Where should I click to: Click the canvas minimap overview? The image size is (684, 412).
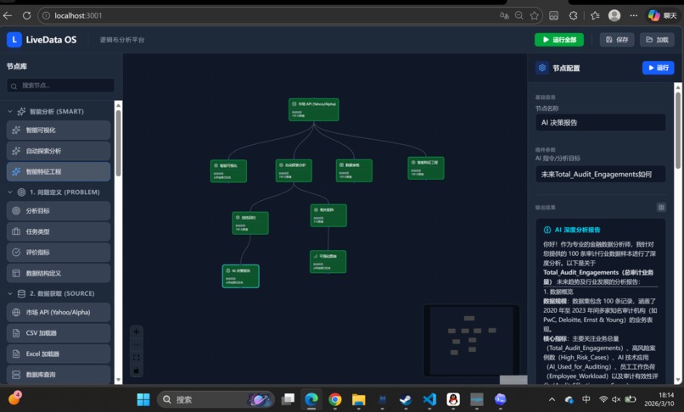(x=472, y=341)
